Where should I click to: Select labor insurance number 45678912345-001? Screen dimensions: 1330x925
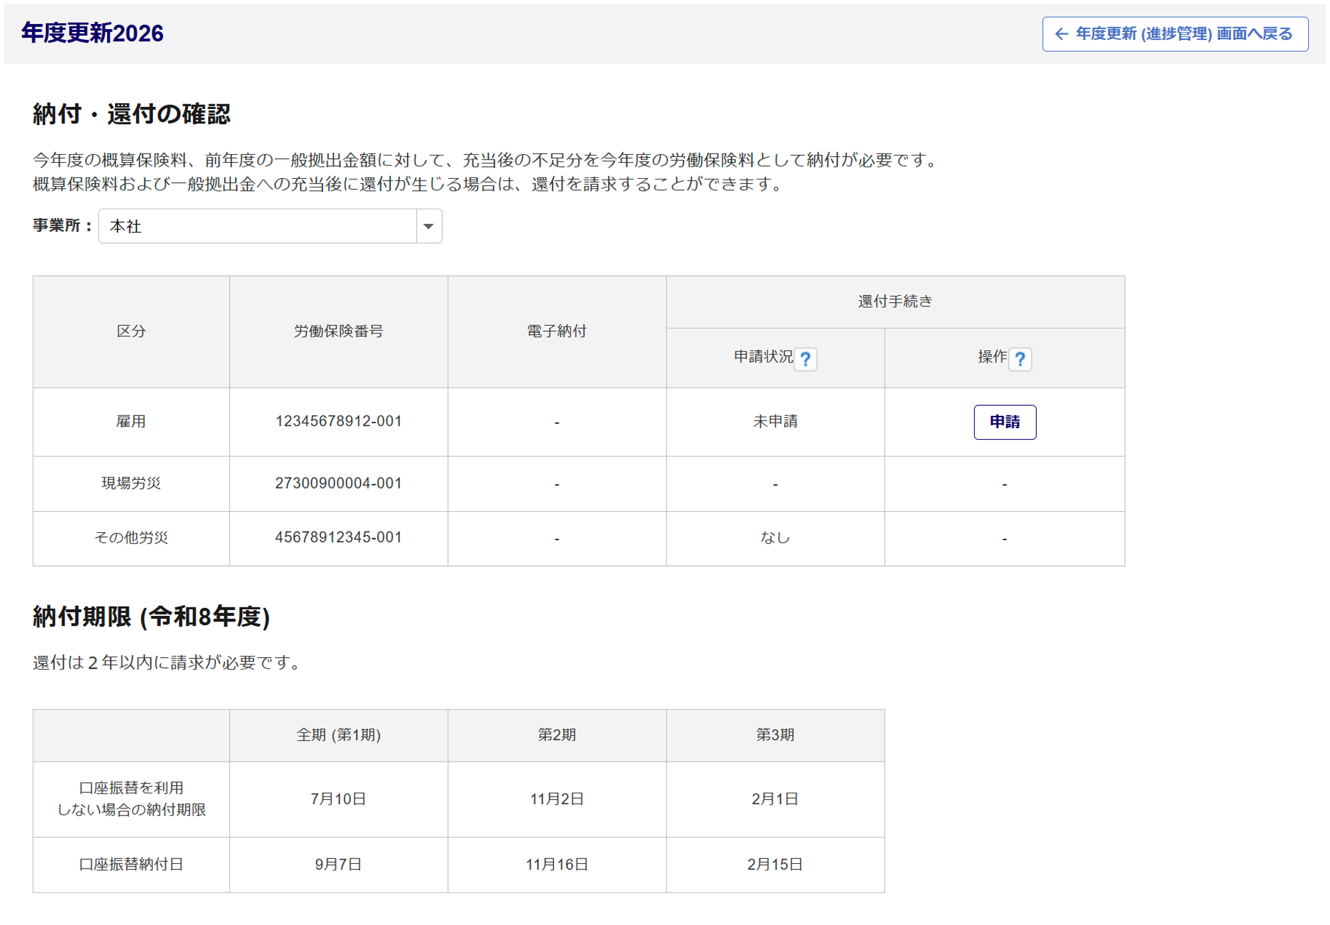(x=338, y=538)
